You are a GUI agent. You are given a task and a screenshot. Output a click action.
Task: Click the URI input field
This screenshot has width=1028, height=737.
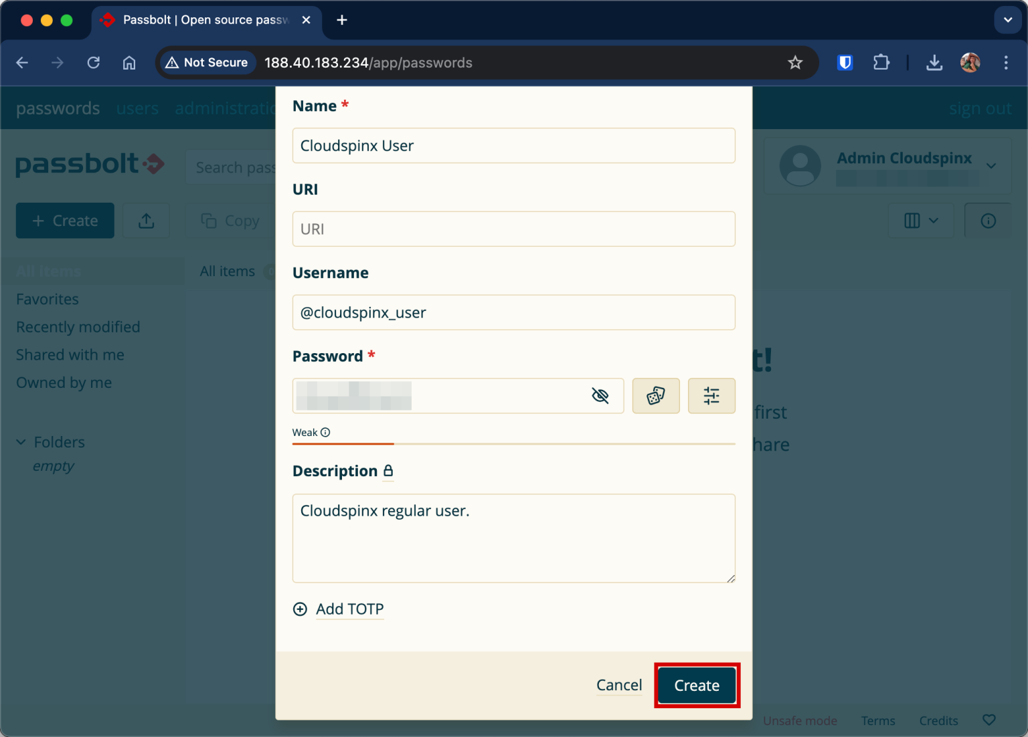coord(513,229)
